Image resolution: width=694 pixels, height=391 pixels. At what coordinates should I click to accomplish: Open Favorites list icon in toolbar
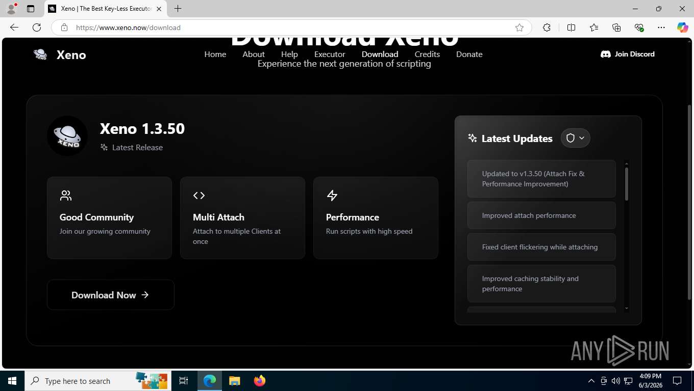(594, 27)
